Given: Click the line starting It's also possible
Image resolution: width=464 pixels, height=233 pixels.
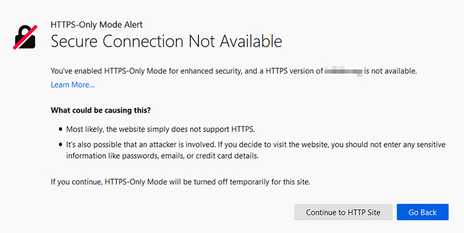Looking at the screenshot, I should click(256, 145).
